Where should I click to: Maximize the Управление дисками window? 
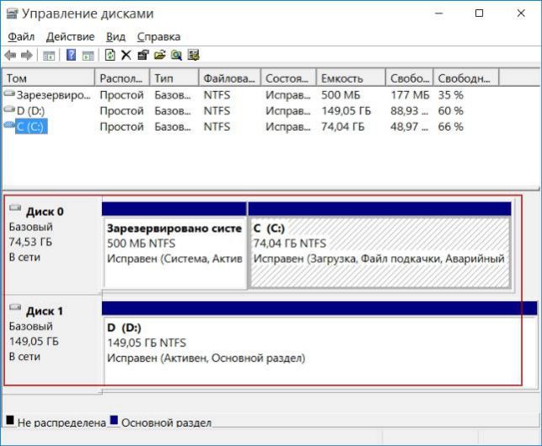click(x=479, y=13)
